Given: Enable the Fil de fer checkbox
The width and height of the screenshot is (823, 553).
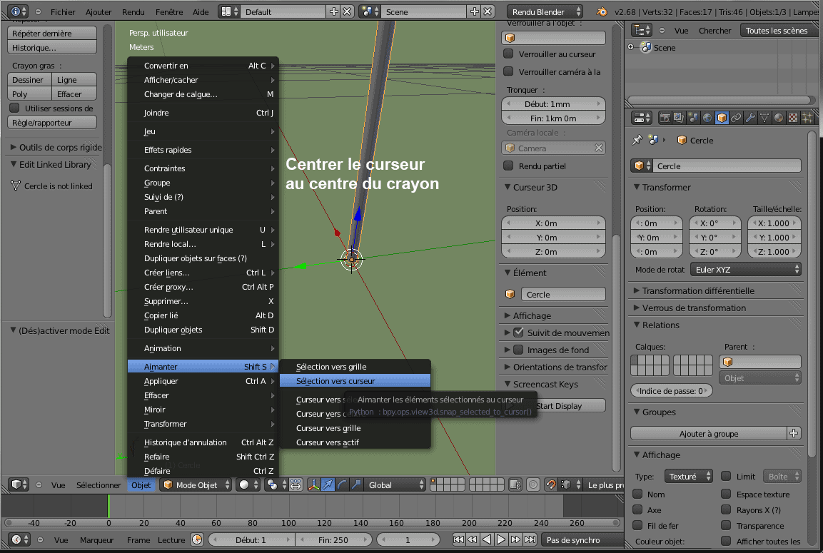Looking at the screenshot, I should [637, 525].
